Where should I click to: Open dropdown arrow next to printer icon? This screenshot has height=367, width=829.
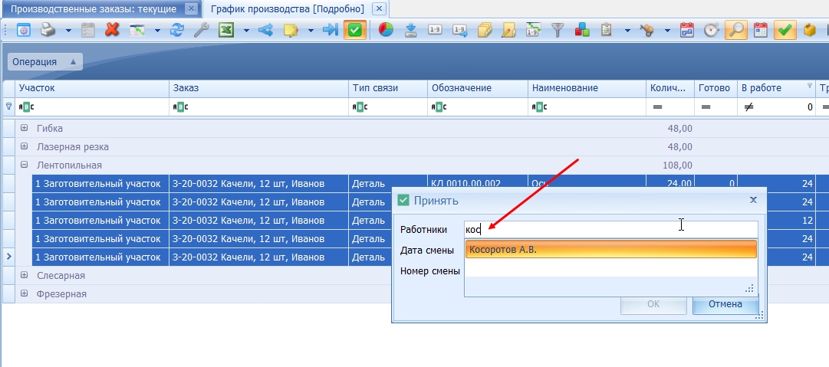click(68, 31)
